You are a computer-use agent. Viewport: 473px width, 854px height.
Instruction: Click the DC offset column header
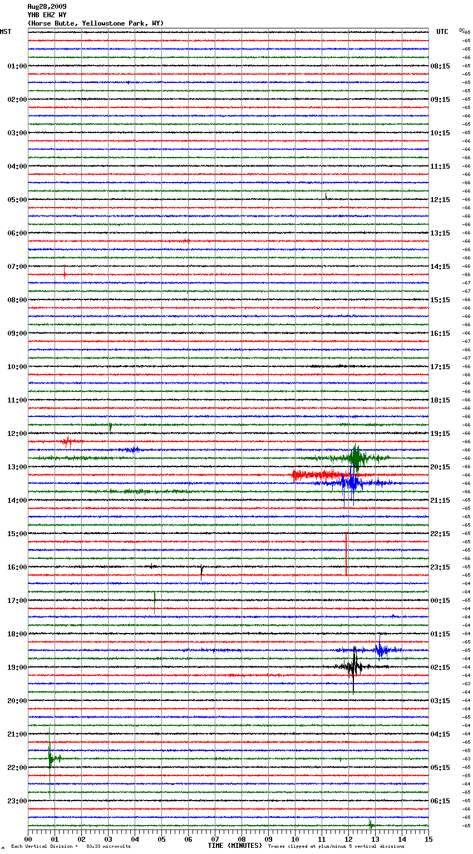point(462,30)
